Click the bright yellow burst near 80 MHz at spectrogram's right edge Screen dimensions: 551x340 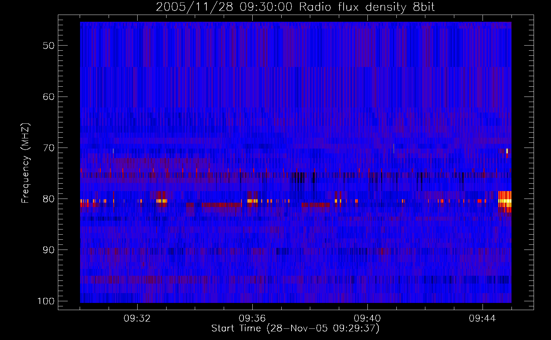pos(505,201)
